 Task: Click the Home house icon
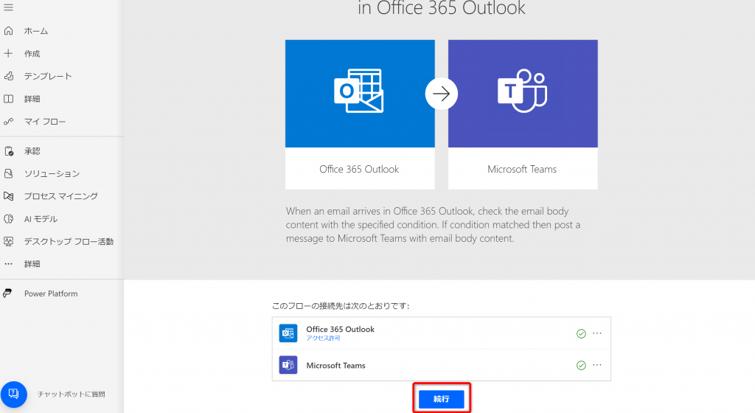point(8,31)
